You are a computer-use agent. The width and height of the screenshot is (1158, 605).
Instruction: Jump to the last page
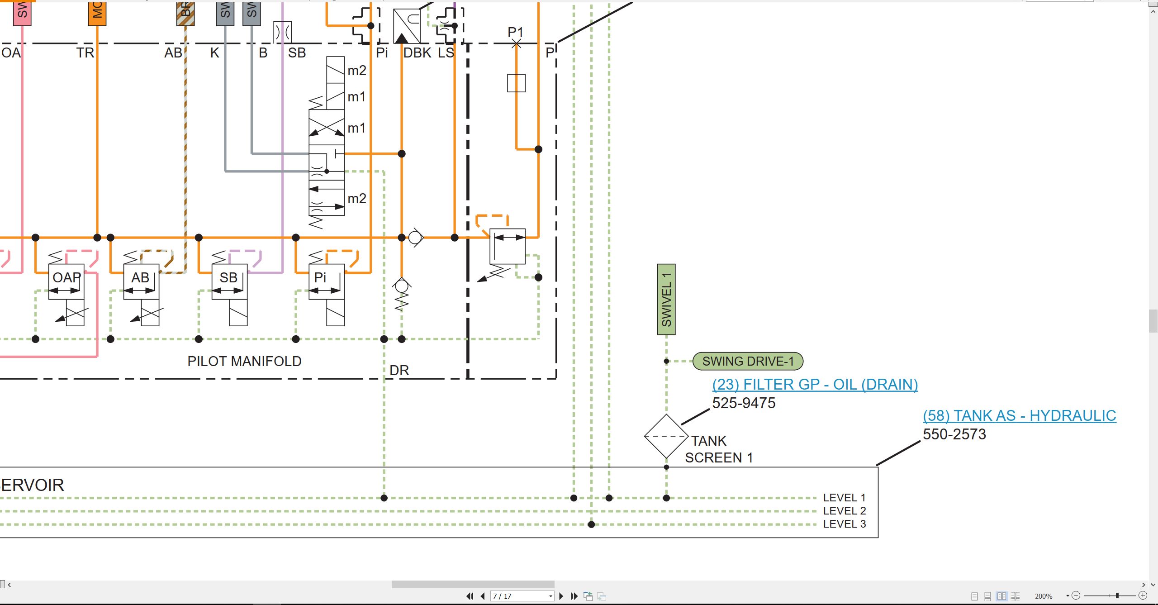(x=574, y=596)
